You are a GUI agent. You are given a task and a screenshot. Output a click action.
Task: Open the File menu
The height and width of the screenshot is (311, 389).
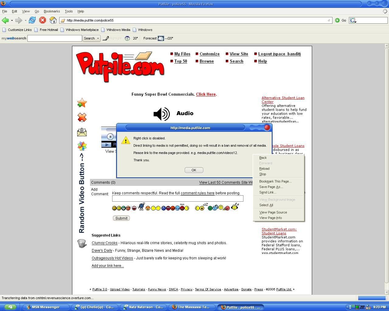5,11
